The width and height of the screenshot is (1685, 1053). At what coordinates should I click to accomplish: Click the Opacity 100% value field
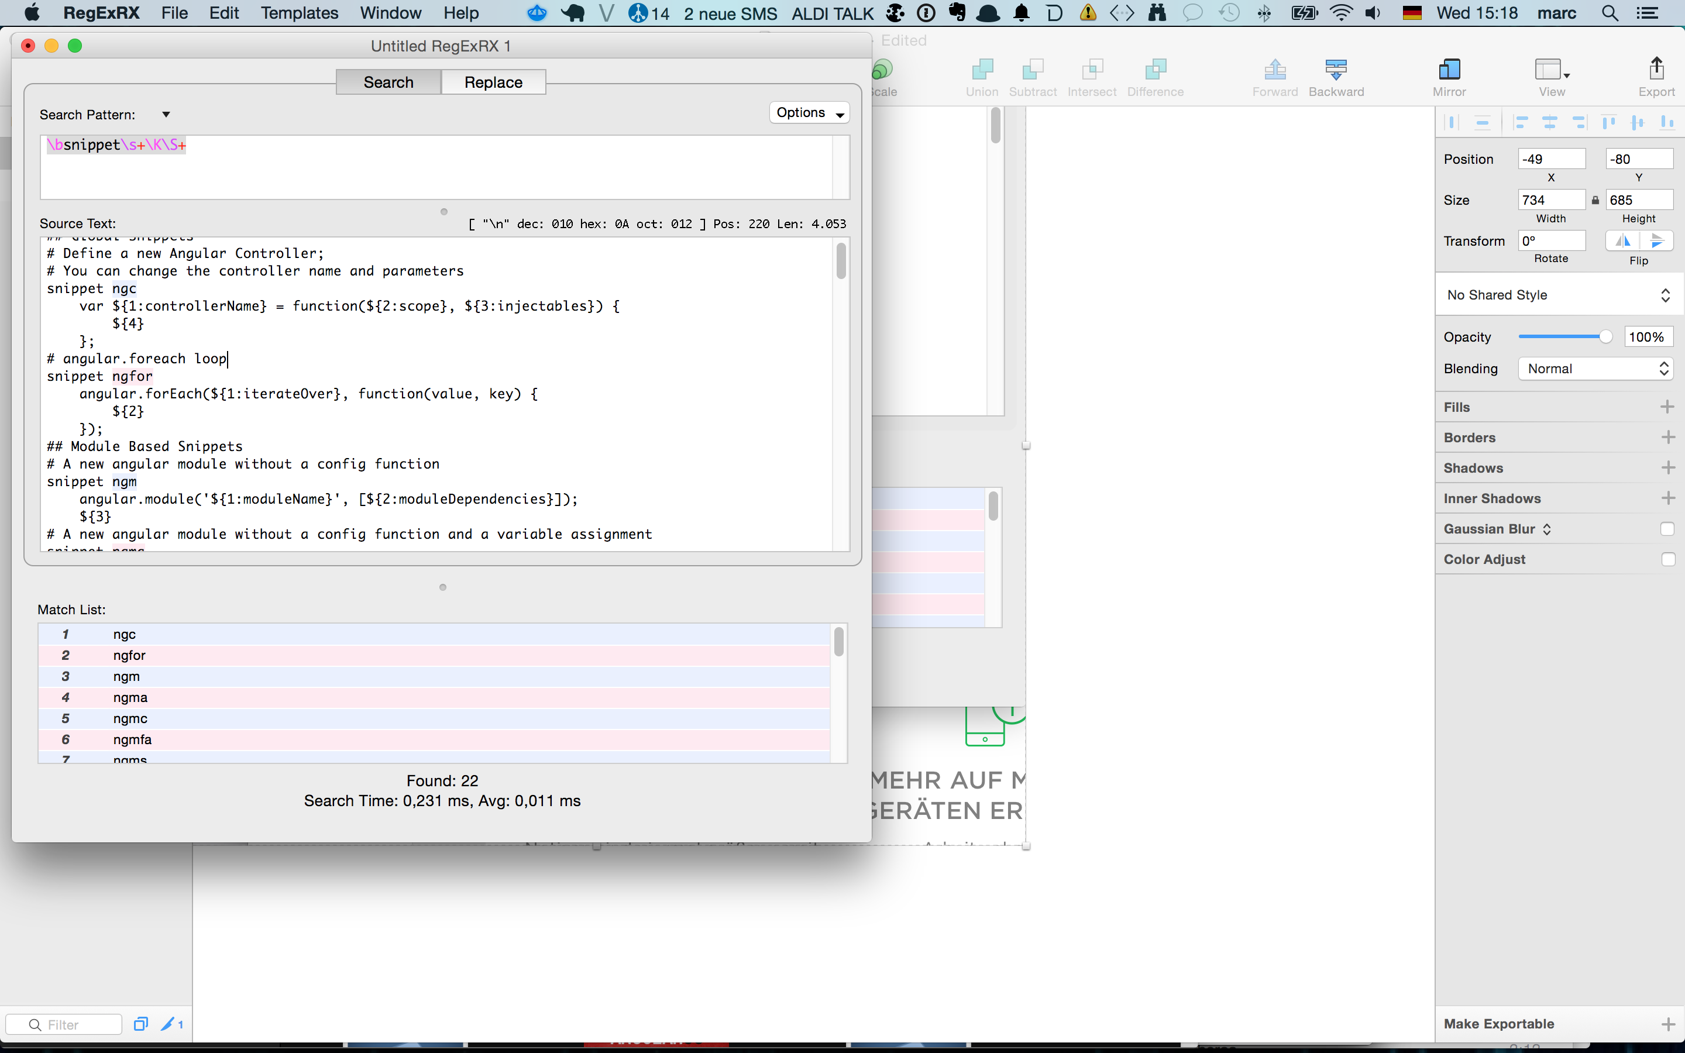tap(1648, 337)
